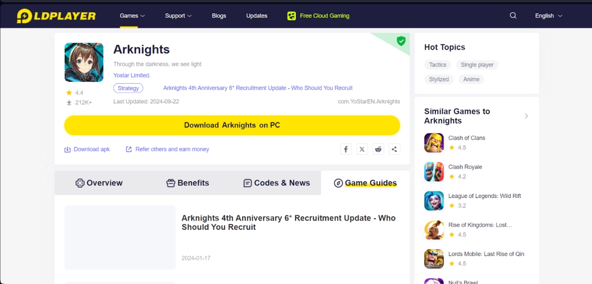Click Download Arknights on PC button
This screenshot has width=592, height=284.
pyautogui.click(x=232, y=125)
